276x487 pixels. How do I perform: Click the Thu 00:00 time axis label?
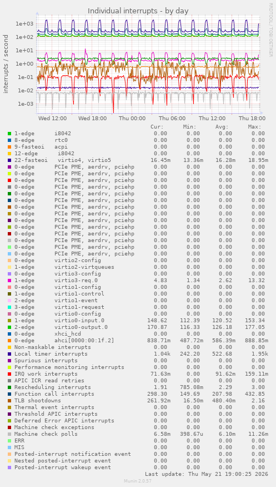[132, 119]
